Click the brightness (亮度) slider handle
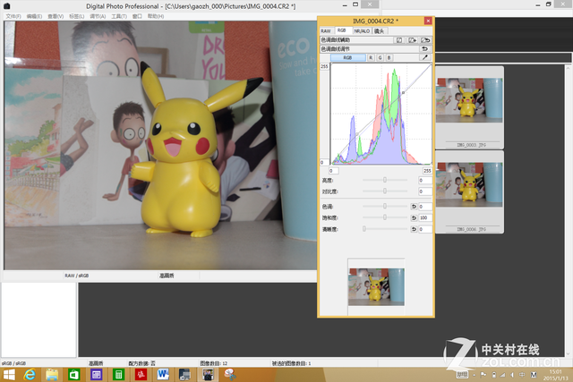The image size is (573, 382). click(385, 180)
